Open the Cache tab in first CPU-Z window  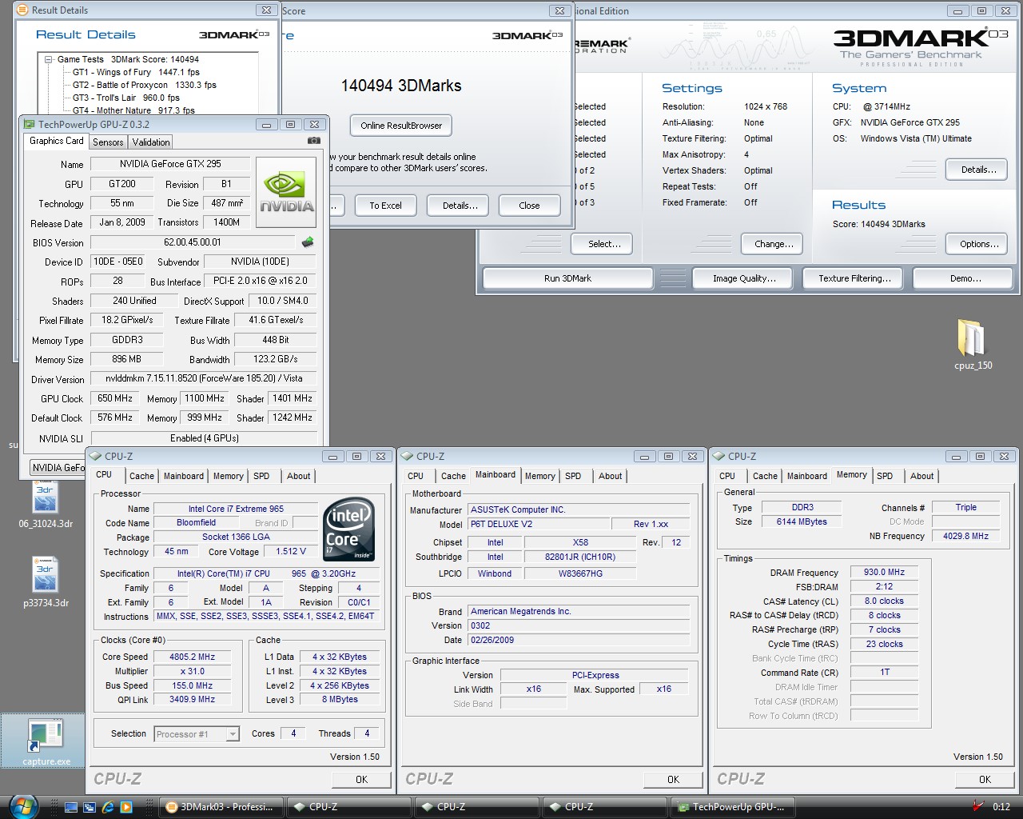141,476
